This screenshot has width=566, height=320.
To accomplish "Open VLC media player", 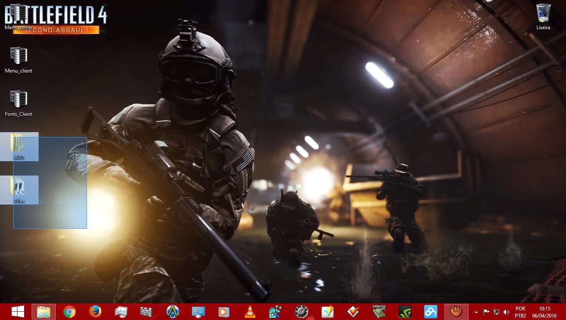I will pyautogui.click(x=250, y=311).
